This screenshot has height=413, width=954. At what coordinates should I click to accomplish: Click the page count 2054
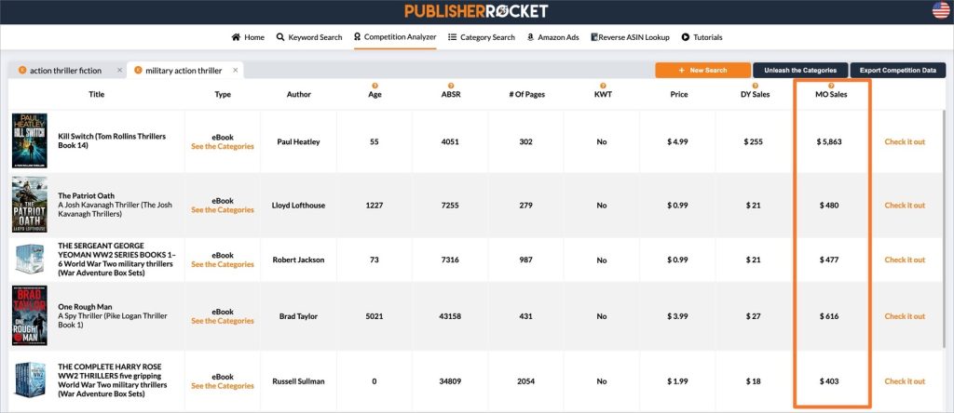526,381
